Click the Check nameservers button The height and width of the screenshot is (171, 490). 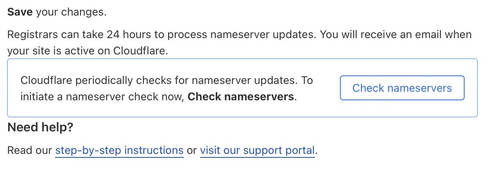[402, 88]
